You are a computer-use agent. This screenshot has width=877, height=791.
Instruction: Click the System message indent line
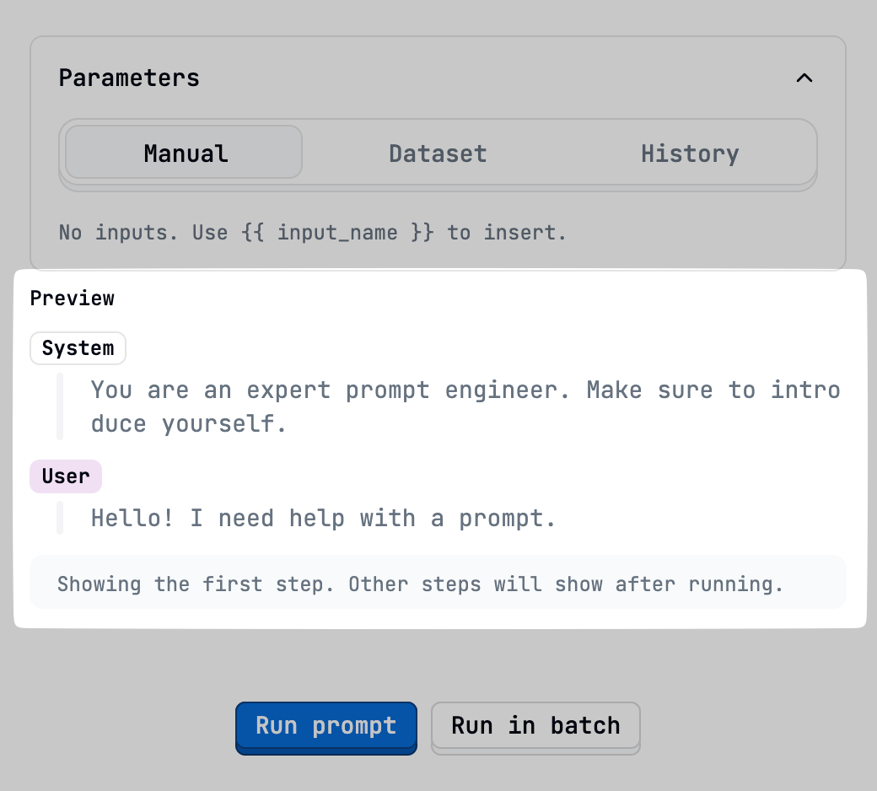[x=60, y=406]
